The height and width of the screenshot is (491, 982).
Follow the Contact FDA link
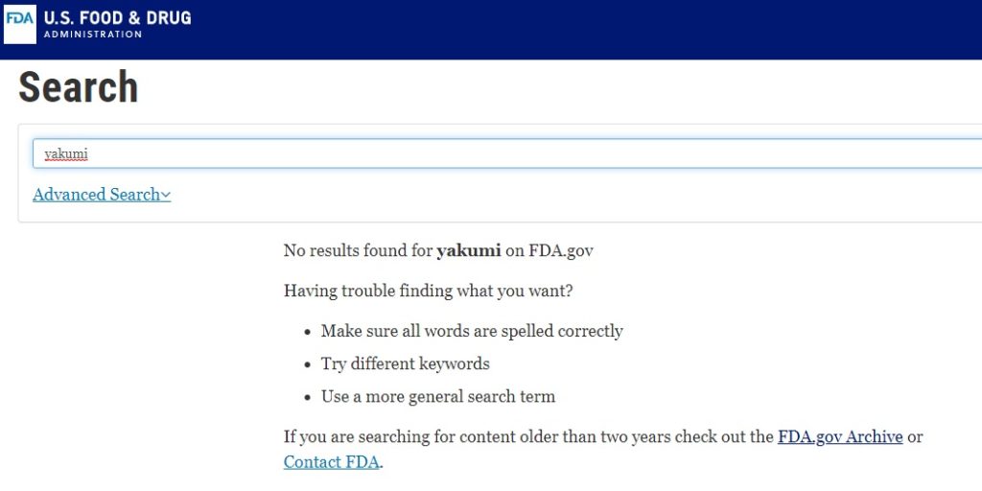[332, 462]
